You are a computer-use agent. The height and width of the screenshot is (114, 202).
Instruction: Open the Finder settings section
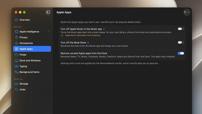32,55
